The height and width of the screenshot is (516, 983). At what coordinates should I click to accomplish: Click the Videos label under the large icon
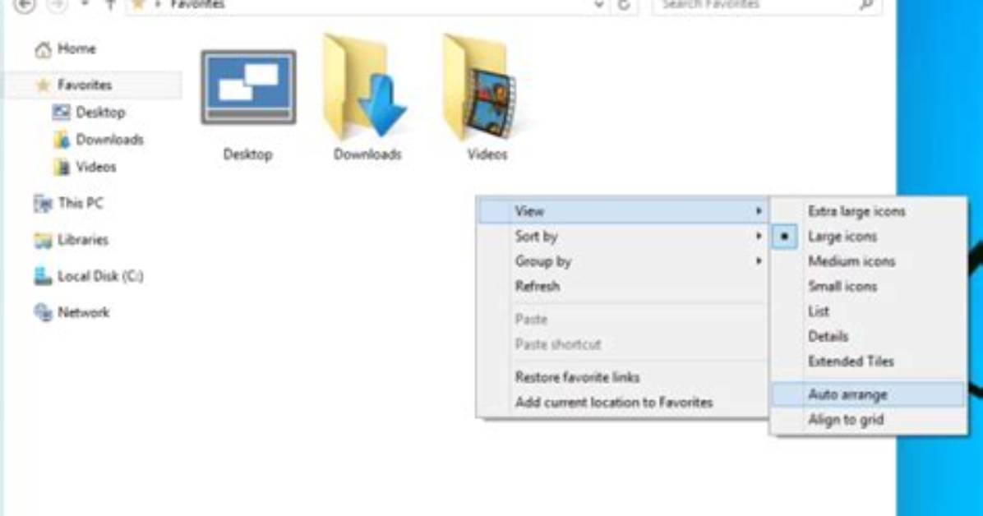pos(487,154)
